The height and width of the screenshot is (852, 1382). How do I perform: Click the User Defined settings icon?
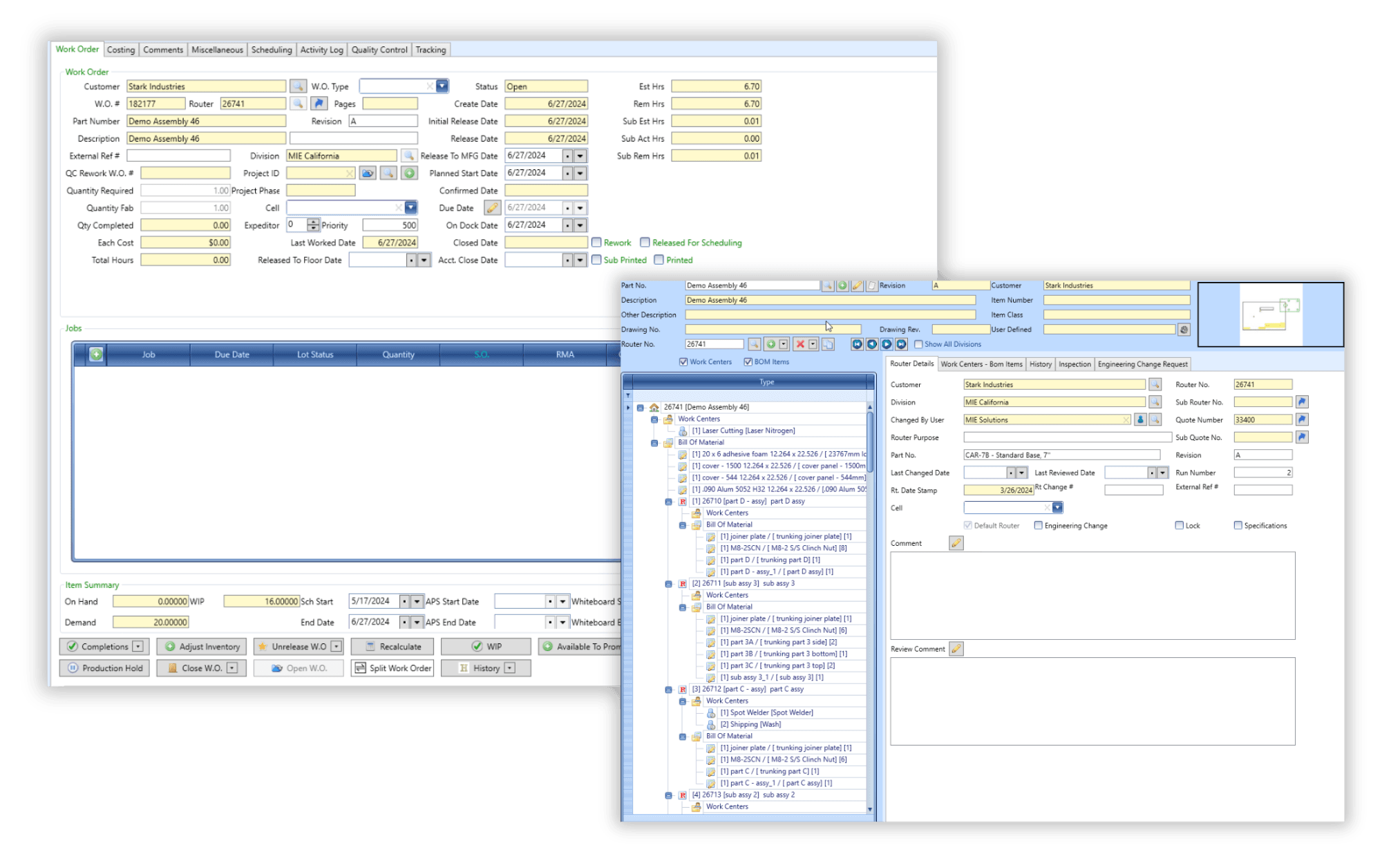point(1184,330)
